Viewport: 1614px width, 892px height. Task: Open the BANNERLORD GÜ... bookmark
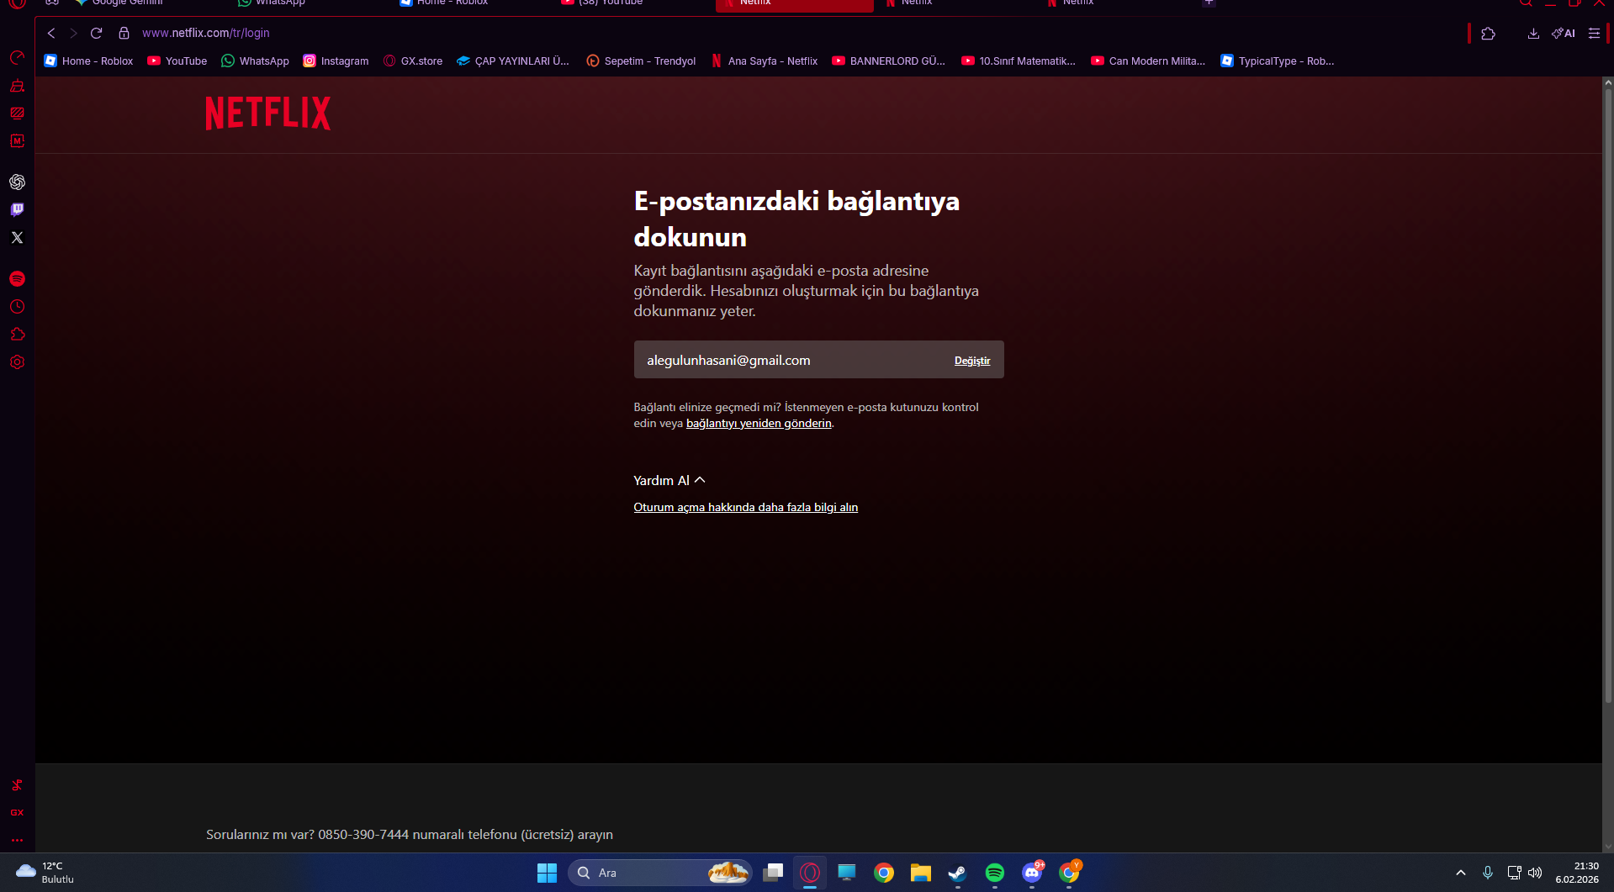(x=889, y=61)
